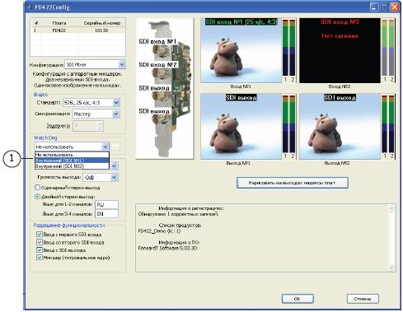Click the 'Плата' column header
This screenshot has height=312, width=403.
pos(59,23)
